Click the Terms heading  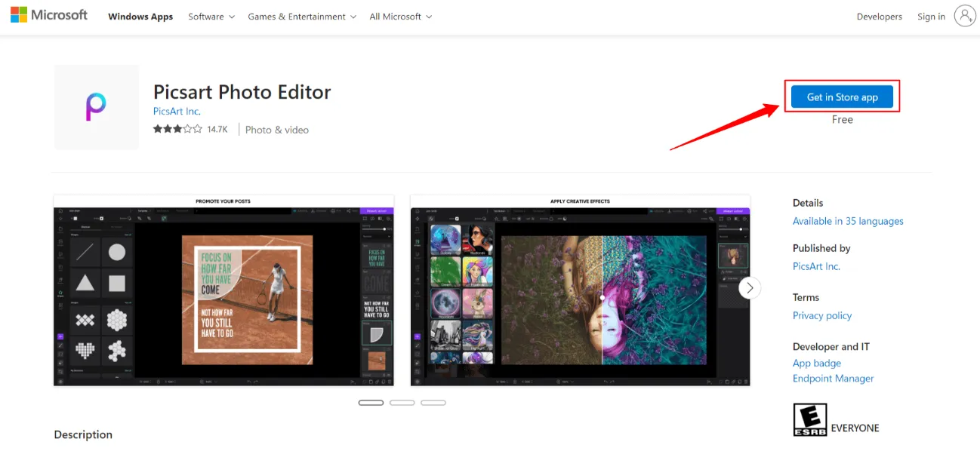coord(806,297)
